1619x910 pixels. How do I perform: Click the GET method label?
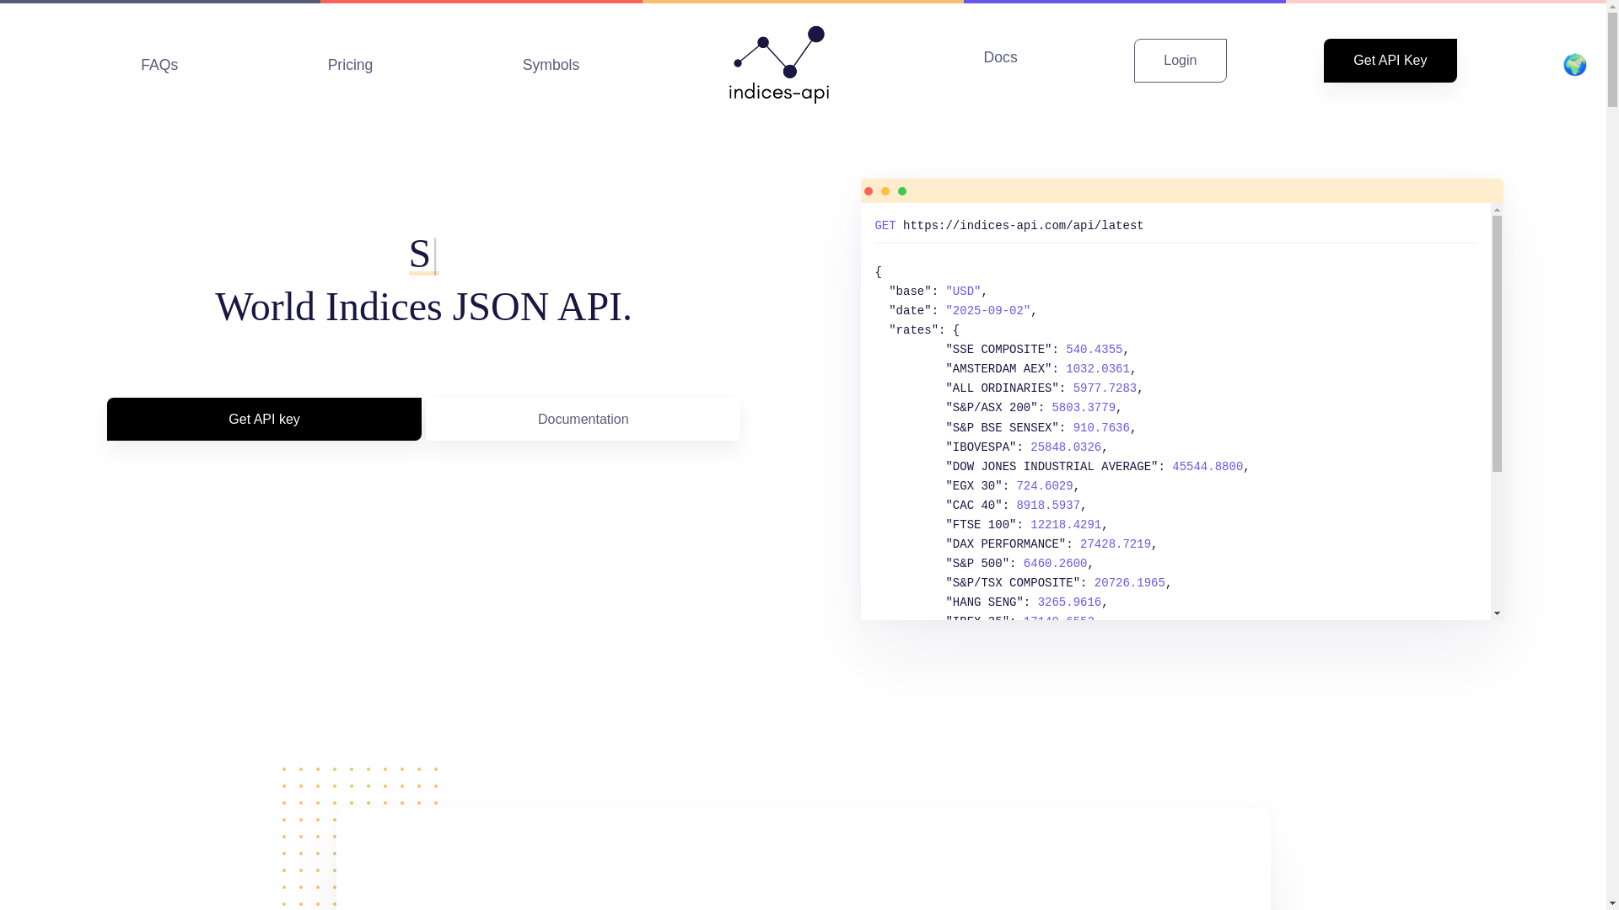click(x=885, y=226)
